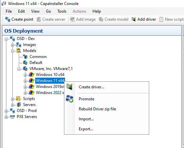Click the Add image toolbar icon

72,19
